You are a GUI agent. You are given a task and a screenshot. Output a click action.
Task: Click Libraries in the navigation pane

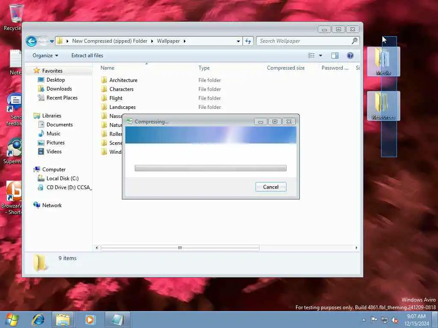pos(51,115)
